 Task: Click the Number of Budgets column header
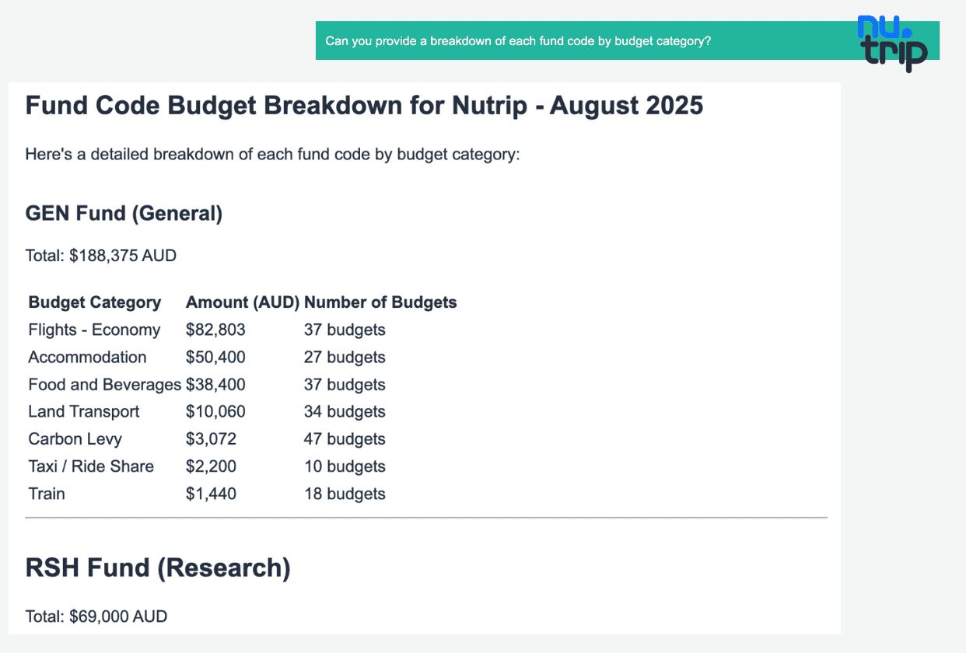pyautogui.click(x=380, y=302)
